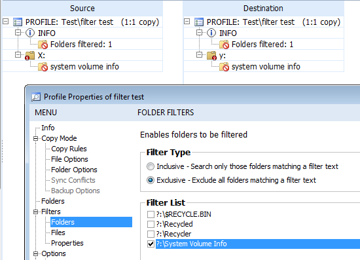Click the Destination INFO label
Viewport: 360px width, 260px height.
(x=228, y=33)
